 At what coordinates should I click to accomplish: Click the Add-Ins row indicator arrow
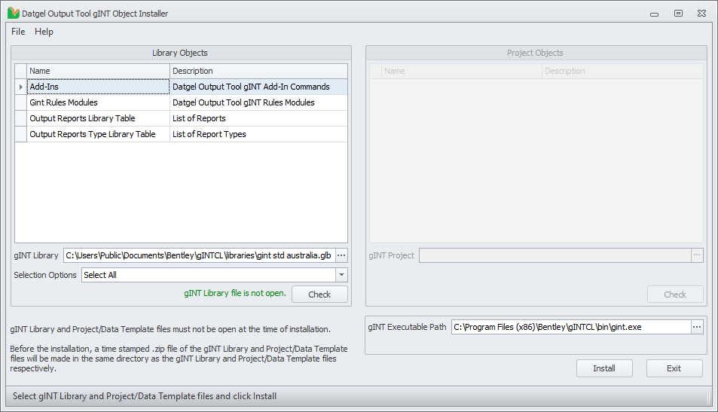tap(20, 87)
